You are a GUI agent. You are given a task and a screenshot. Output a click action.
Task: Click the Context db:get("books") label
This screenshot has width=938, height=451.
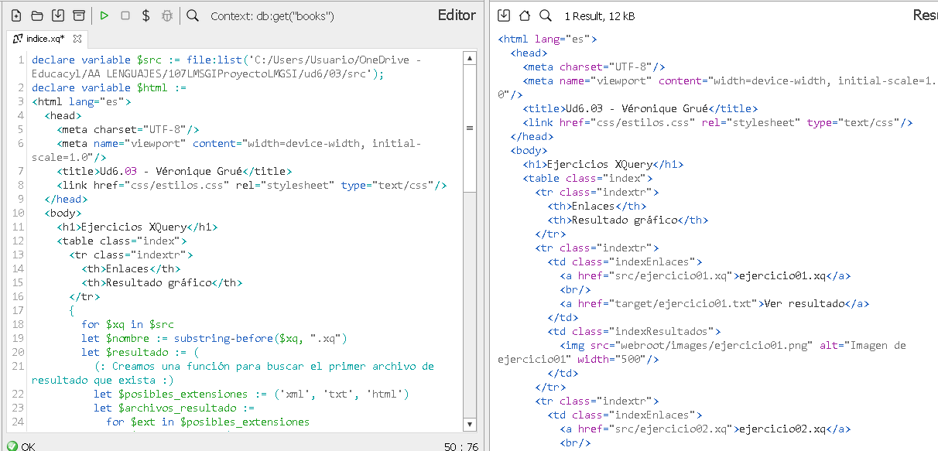point(272,15)
